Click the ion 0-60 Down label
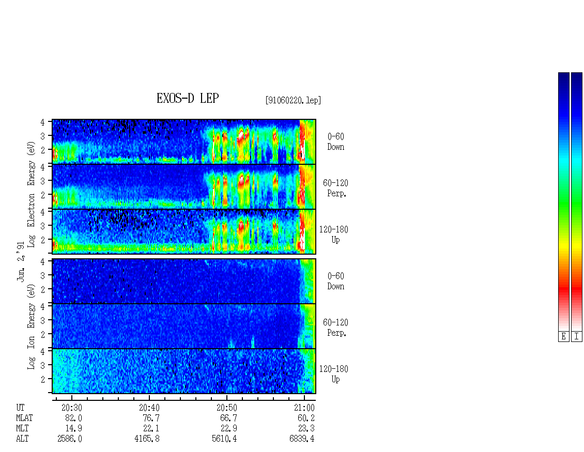 335,281
